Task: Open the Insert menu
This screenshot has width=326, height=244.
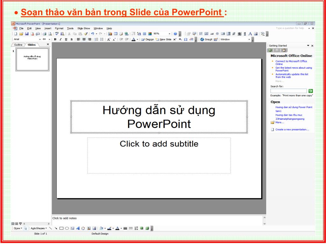Action: coord(48,28)
